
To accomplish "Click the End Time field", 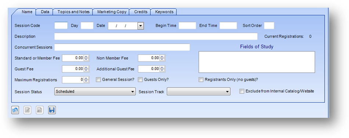I will point(229,26).
